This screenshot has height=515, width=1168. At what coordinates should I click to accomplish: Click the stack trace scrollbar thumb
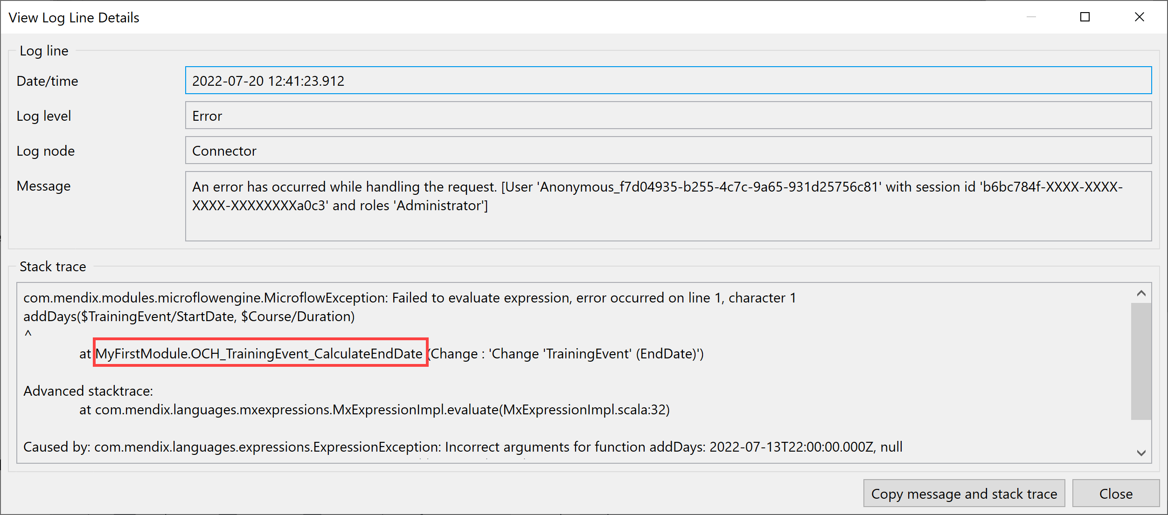(1141, 361)
